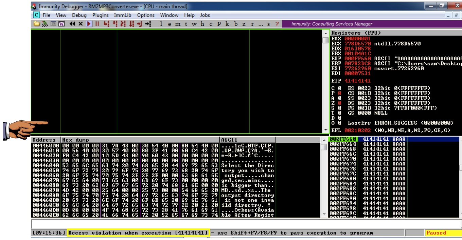Click the CPU window 'C' system icon
Viewport: 462px width, 240px height.
coord(36,15)
